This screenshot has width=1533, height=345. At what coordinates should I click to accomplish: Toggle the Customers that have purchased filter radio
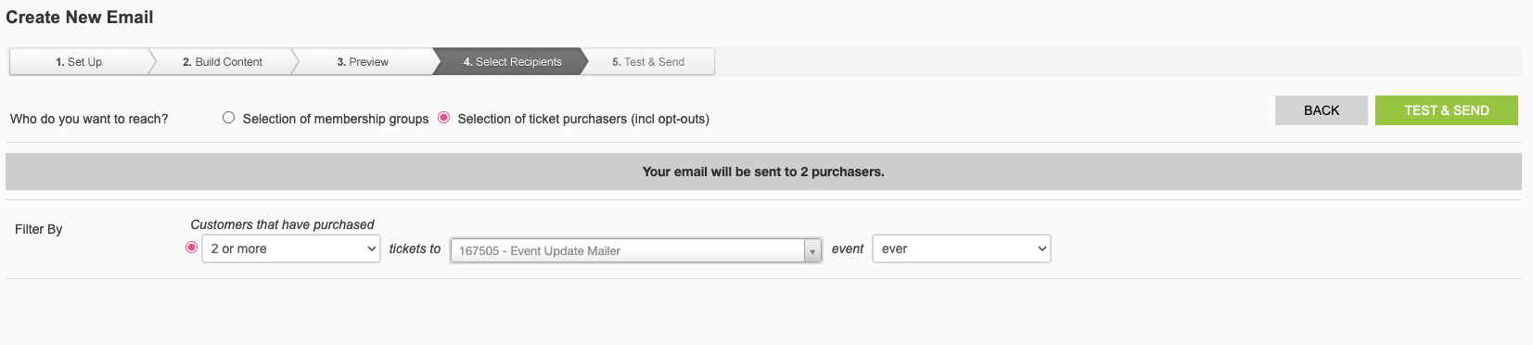point(191,248)
